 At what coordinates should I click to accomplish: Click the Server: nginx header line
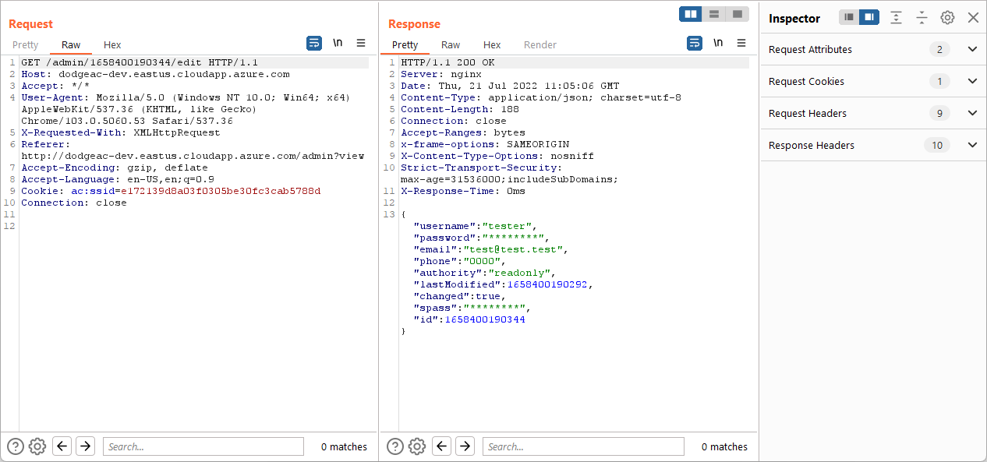pyautogui.click(x=441, y=74)
